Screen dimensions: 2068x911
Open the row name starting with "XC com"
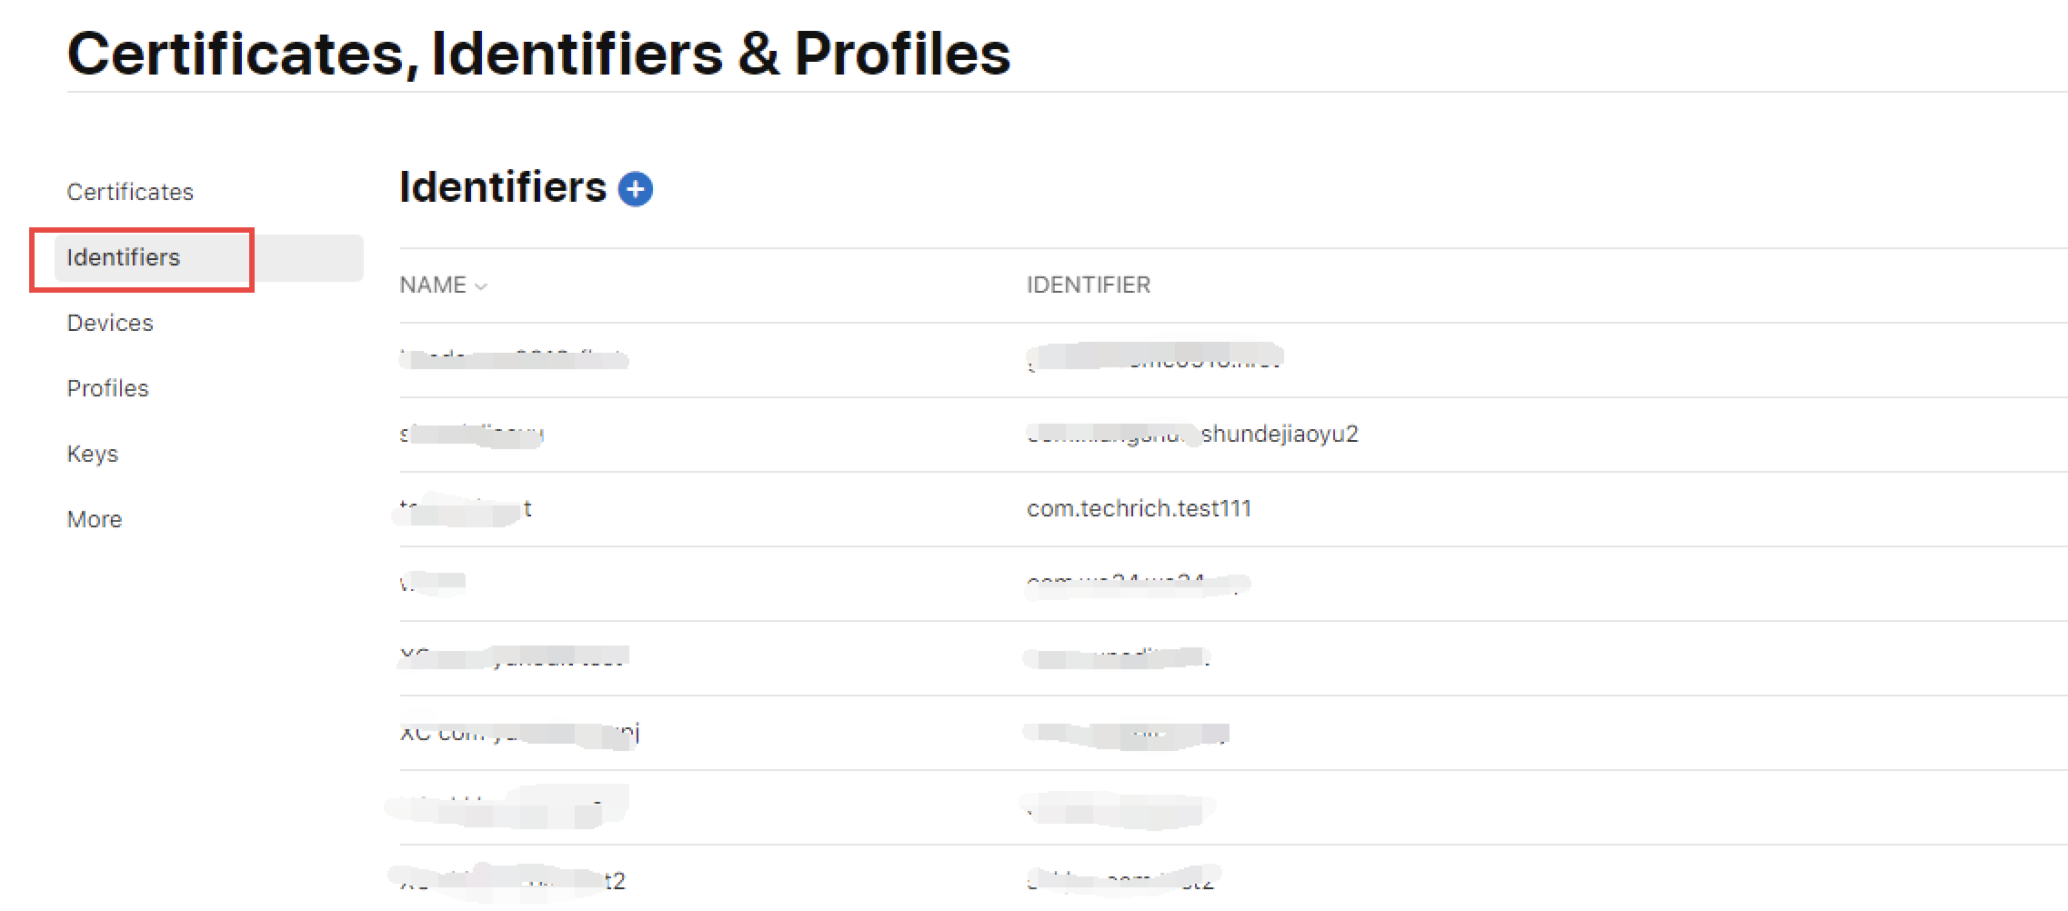click(x=519, y=732)
